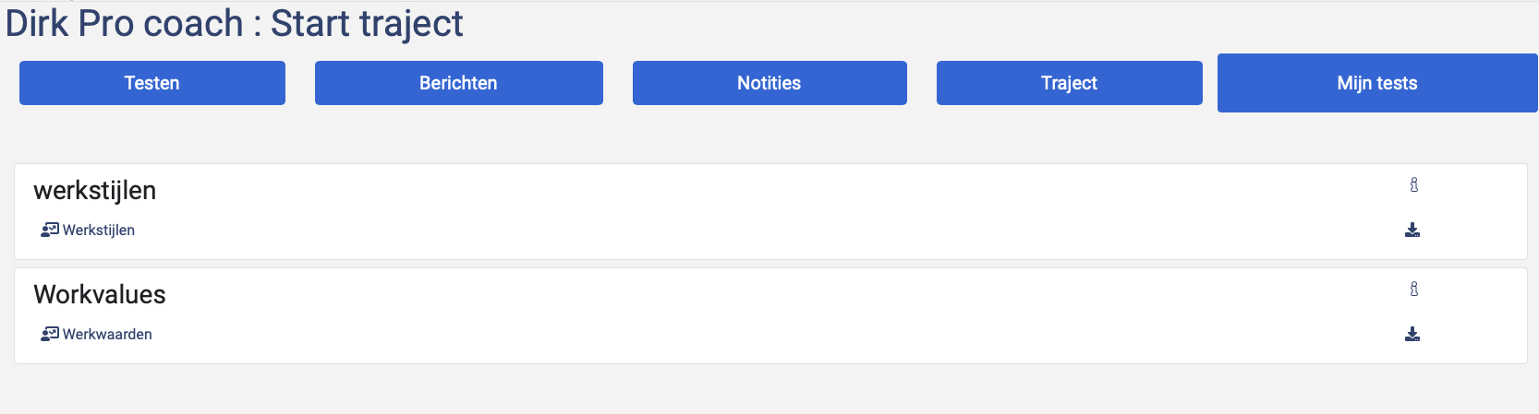Screen dimensions: 1539x414
Task: Go to the Notities tab
Action: [x=769, y=83]
